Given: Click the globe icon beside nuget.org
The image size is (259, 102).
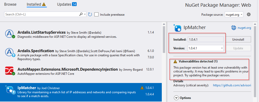Looking at the screenshot, I should pos(234,28).
